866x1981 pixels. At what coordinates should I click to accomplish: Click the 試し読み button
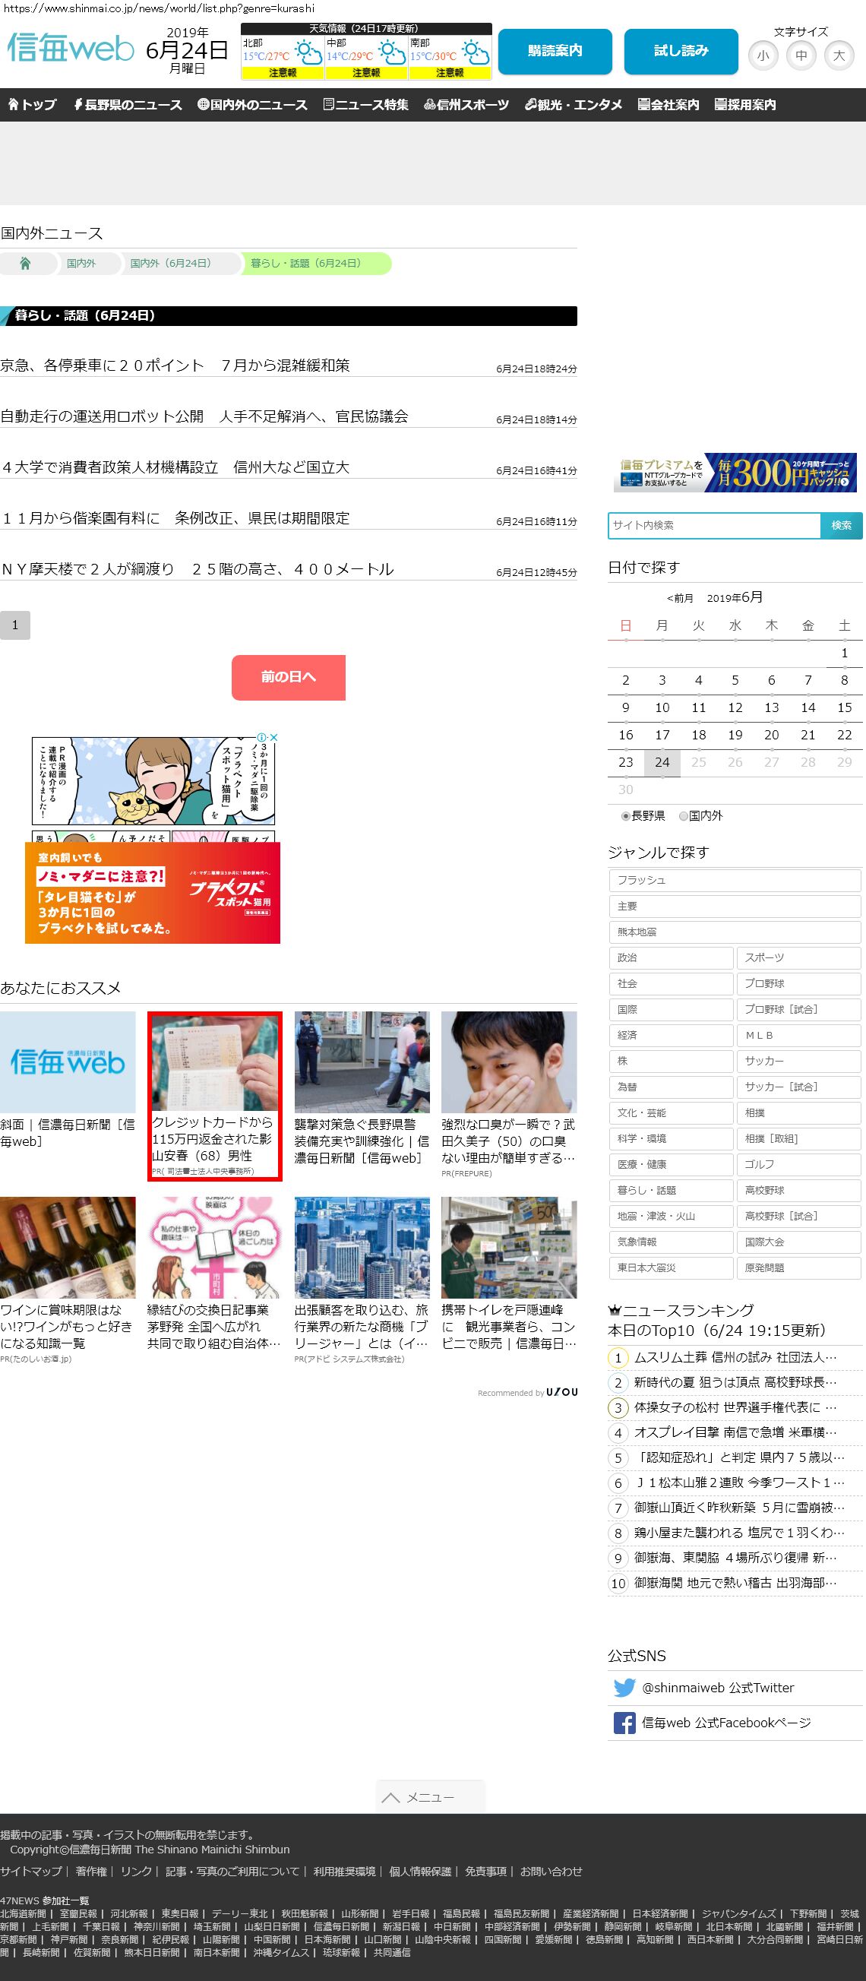(x=681, y=51)
